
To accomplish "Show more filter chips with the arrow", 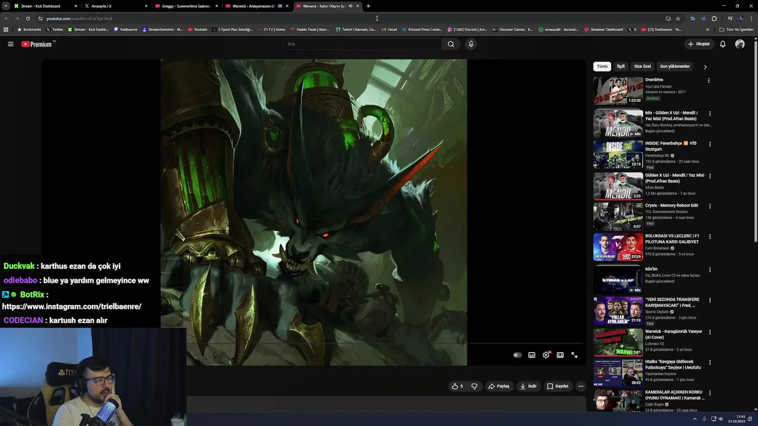I will pos(705,67).
